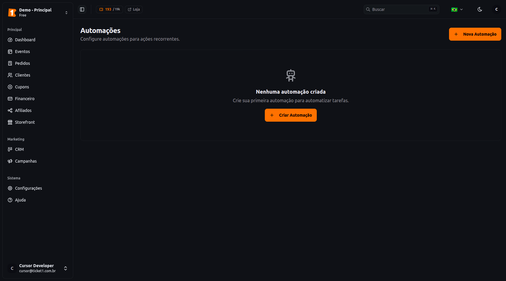Click the Ajuda question mark icon
506x281 pixels.
pyautogui.click(x=10, y=200)
